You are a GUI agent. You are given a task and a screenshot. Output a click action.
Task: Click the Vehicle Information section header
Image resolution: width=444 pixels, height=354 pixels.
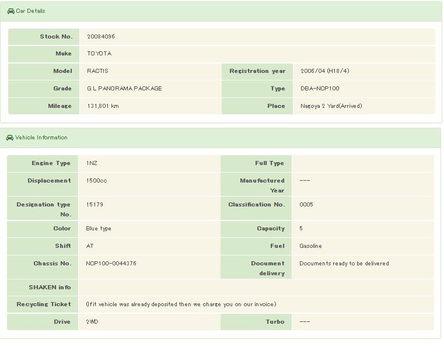coord(41,138)
